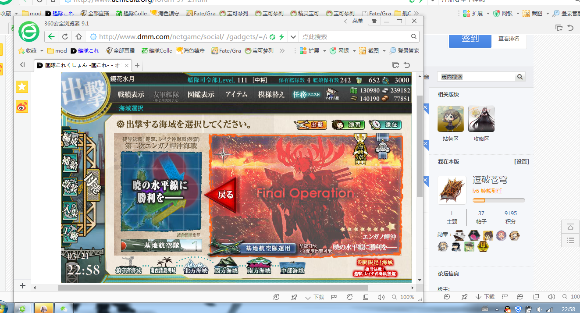The width and height of the screenshot is (580, 313).
Task: Mute page sound in front browser status bar
Action: [x=381, y=297]
